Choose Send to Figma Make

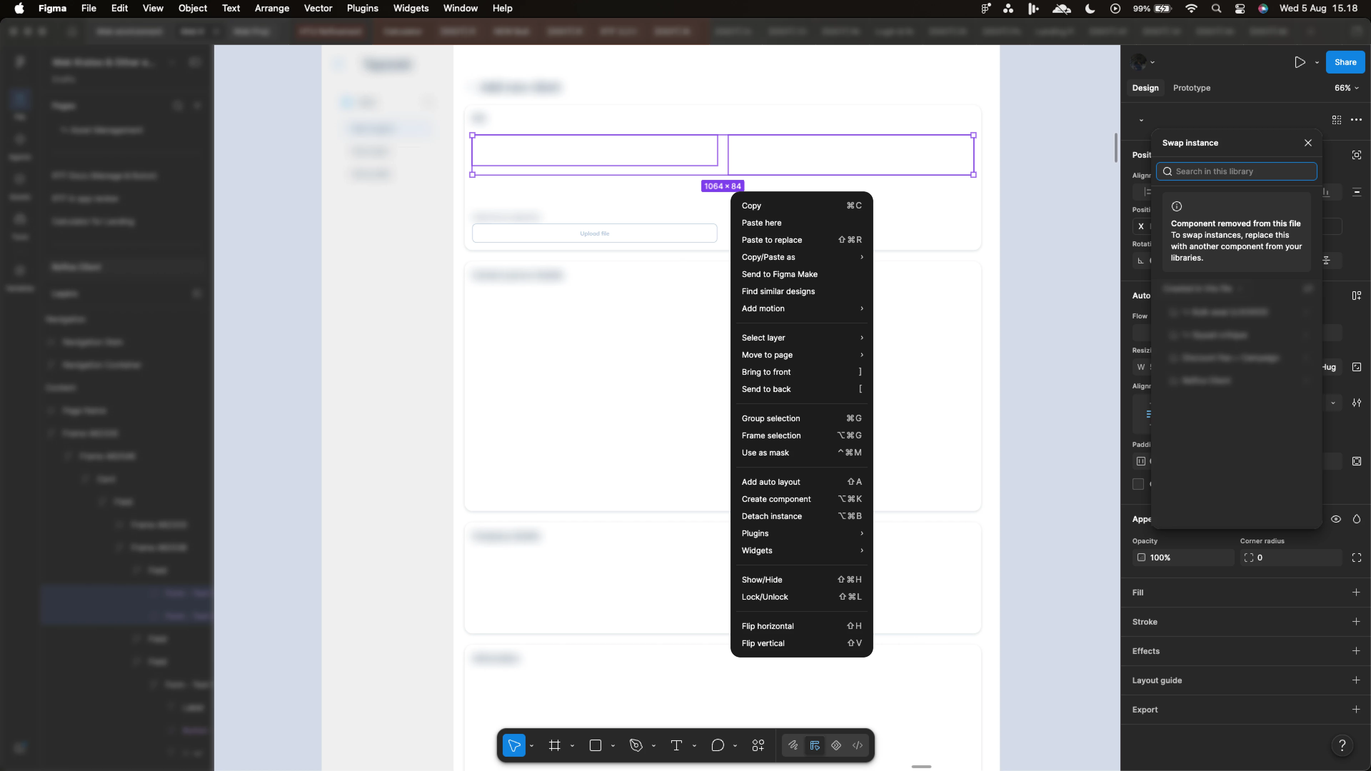(x=802, y=274)
